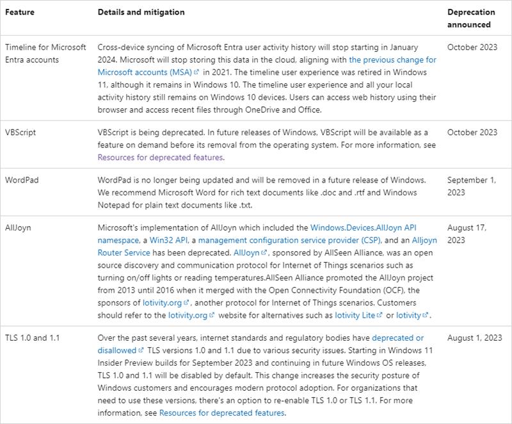Click external-link icon ending the AllJoyn paragraph
Screen dimensions: 512x424
click(426, 316)
